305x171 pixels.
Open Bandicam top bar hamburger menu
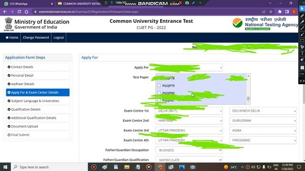click(106, 3)
